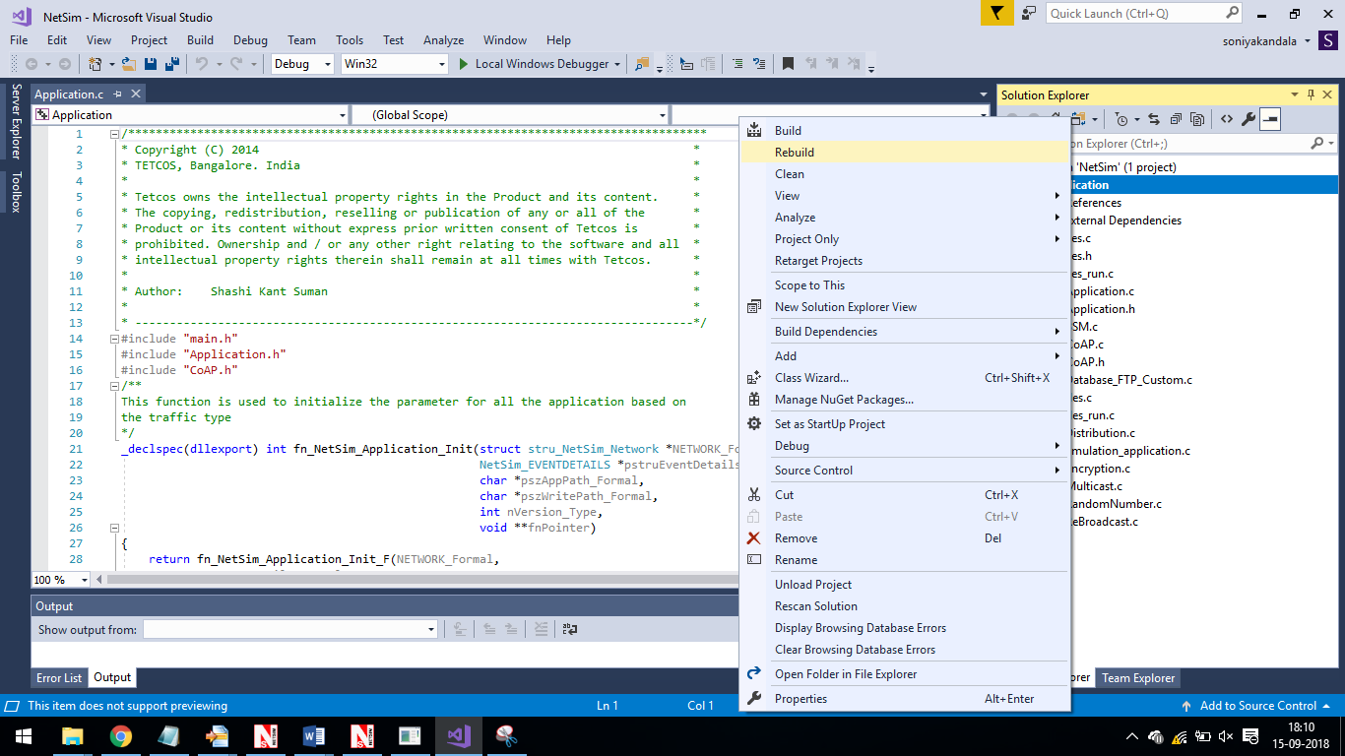This screenshot has width=1345, height=756.
Task: Click the Quick Launch search field
Action: [x=1134, y=14]
